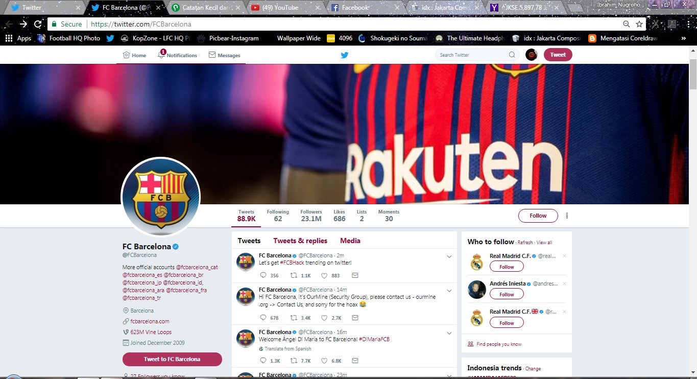This screenshot has height=379, width=697.
Task: Open more user actions beside Follow button
Action: tap(567, 216)
